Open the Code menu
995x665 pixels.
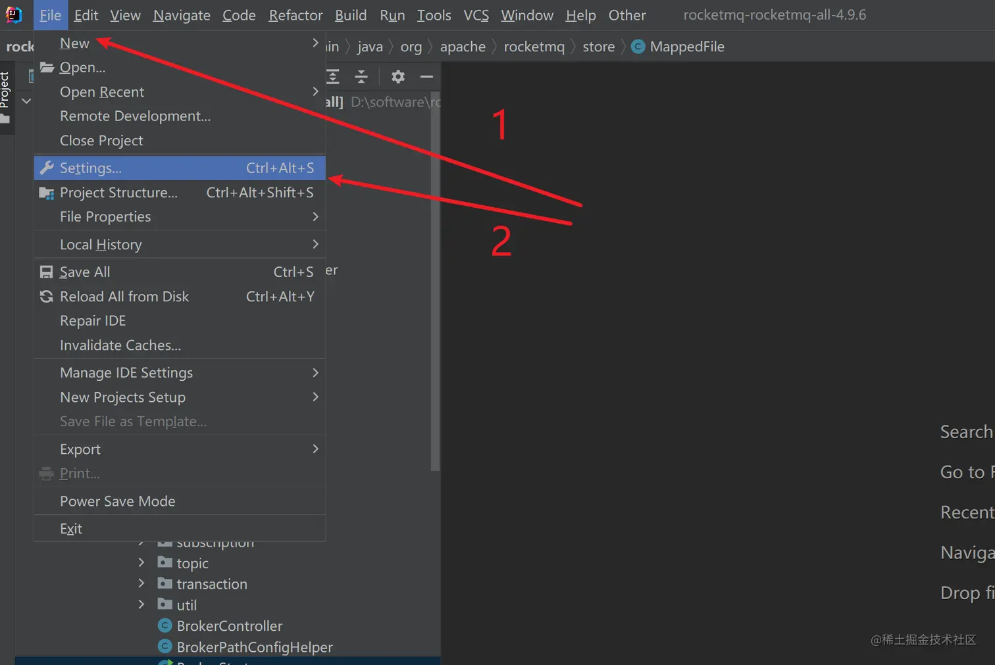tap(239, 15)
